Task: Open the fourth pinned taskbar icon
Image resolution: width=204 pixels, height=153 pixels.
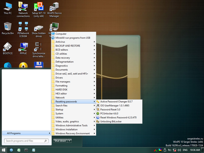Action: coord(33,150)
